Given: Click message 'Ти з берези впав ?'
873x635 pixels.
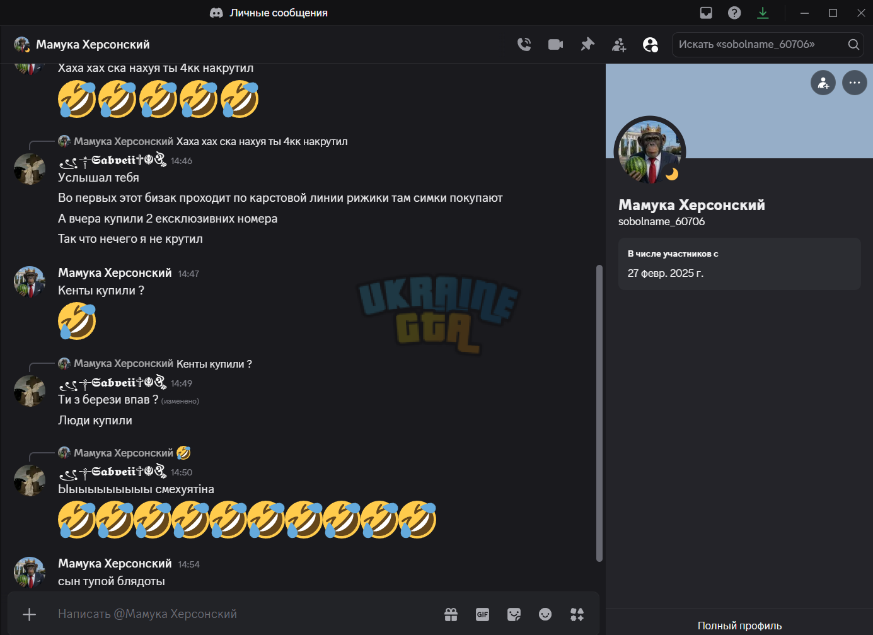Looking at the screenshot, I should 108,400.
